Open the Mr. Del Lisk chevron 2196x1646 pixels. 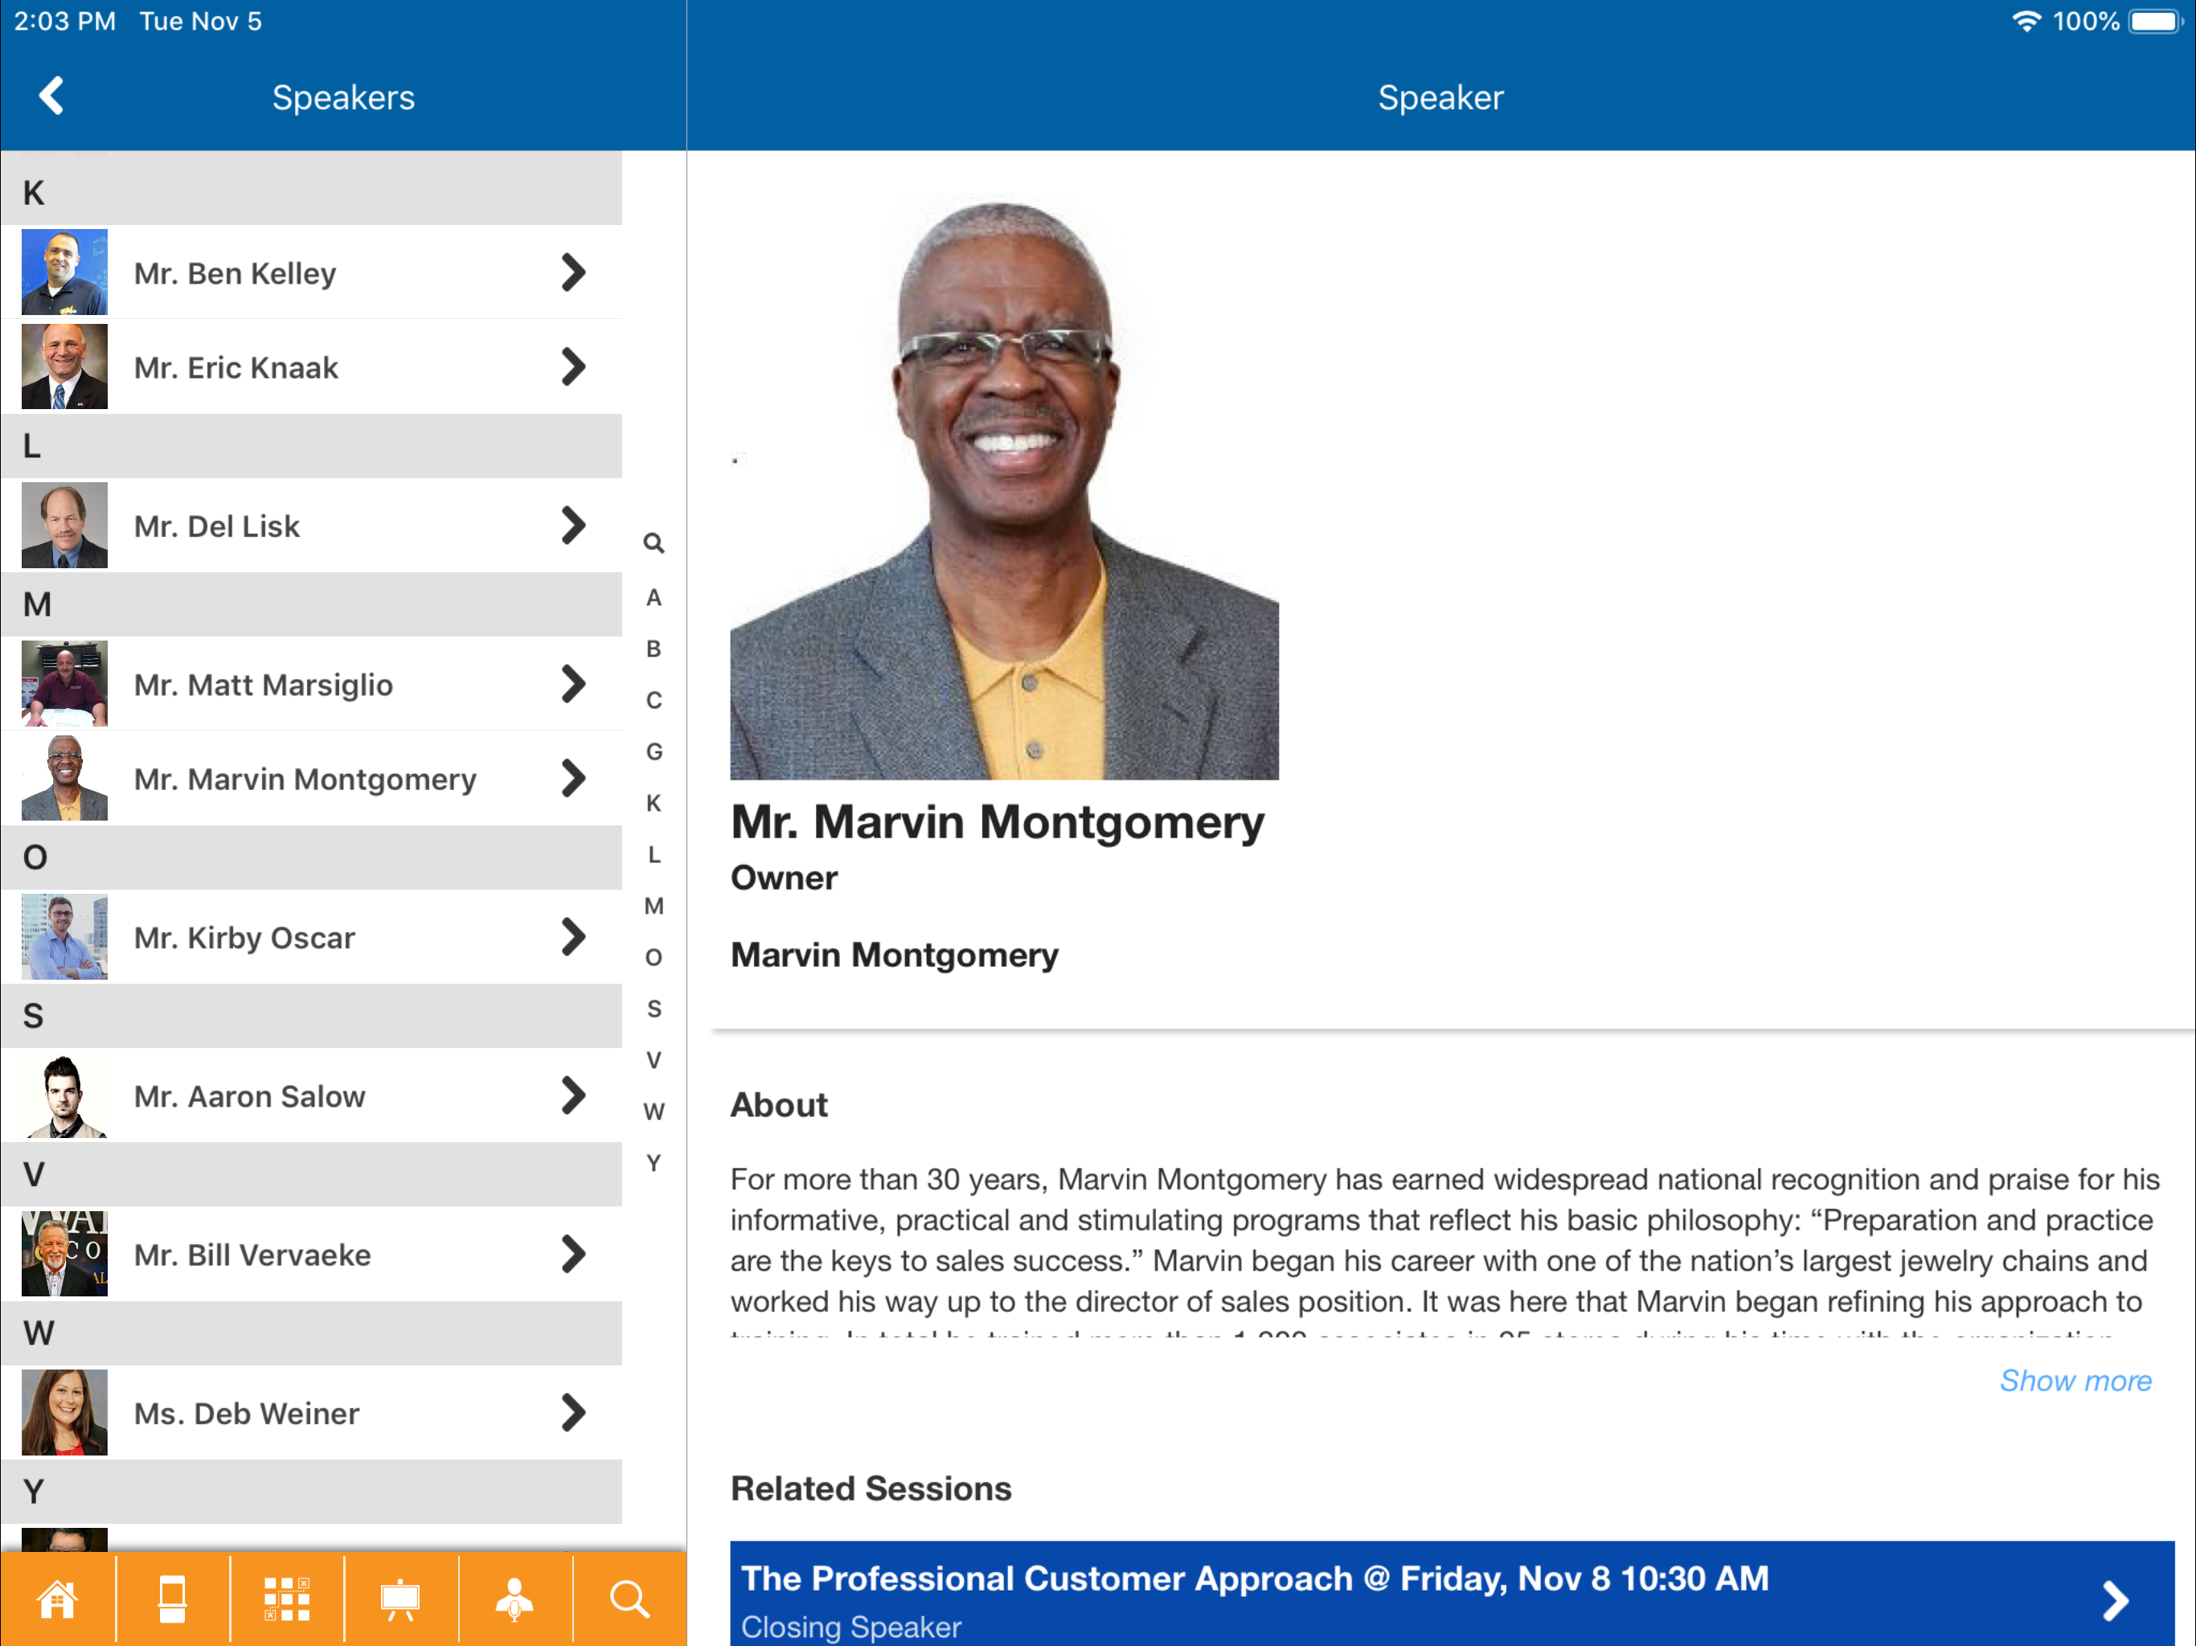(x=573, y=525)
